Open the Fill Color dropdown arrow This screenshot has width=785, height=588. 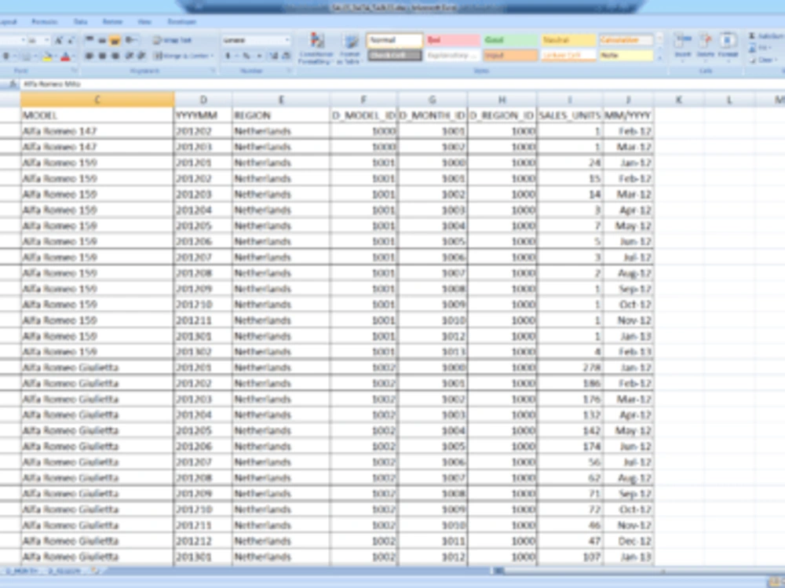pos(55,56)
